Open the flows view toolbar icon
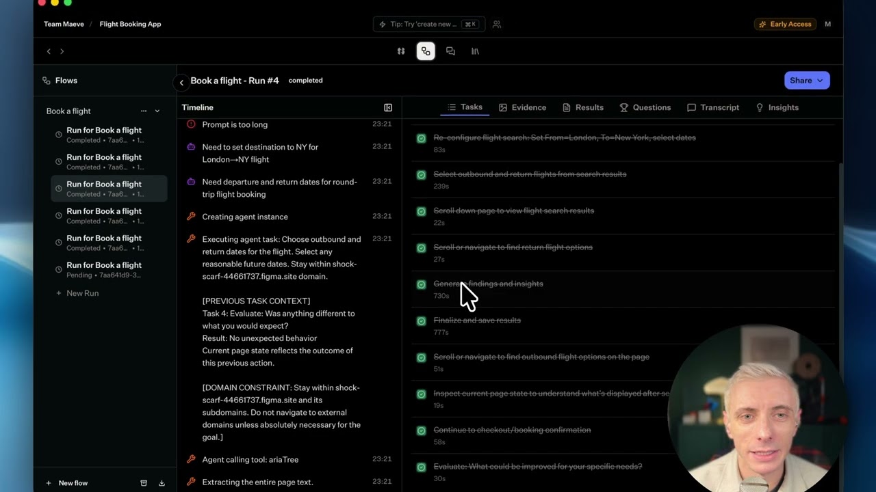Screen dimensions: 876x492 tap(426, 51)
